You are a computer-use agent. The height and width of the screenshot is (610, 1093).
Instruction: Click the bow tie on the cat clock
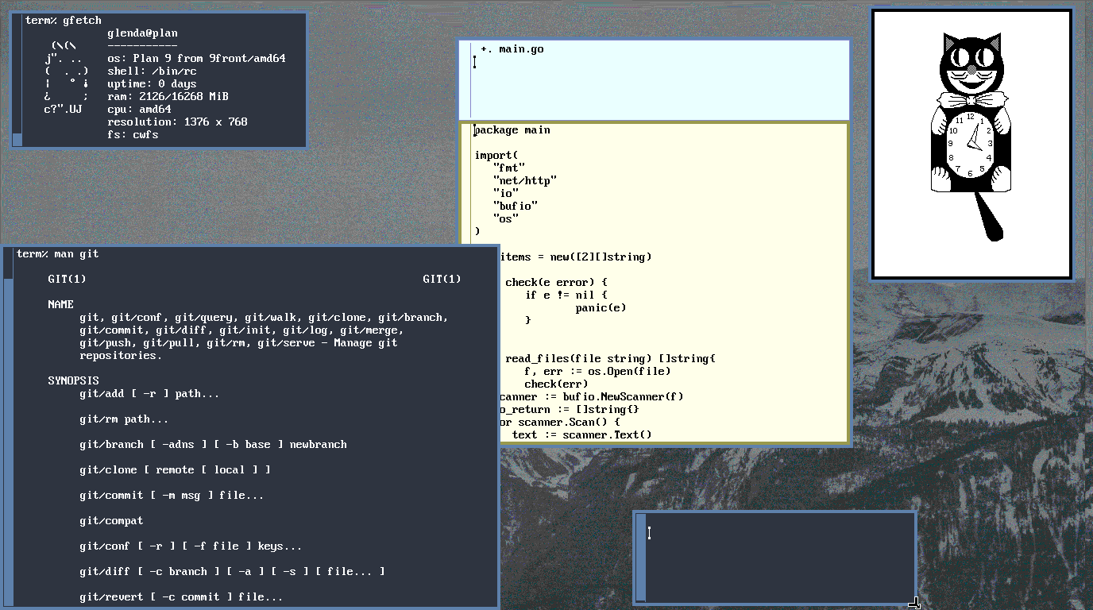coord(971,101)
